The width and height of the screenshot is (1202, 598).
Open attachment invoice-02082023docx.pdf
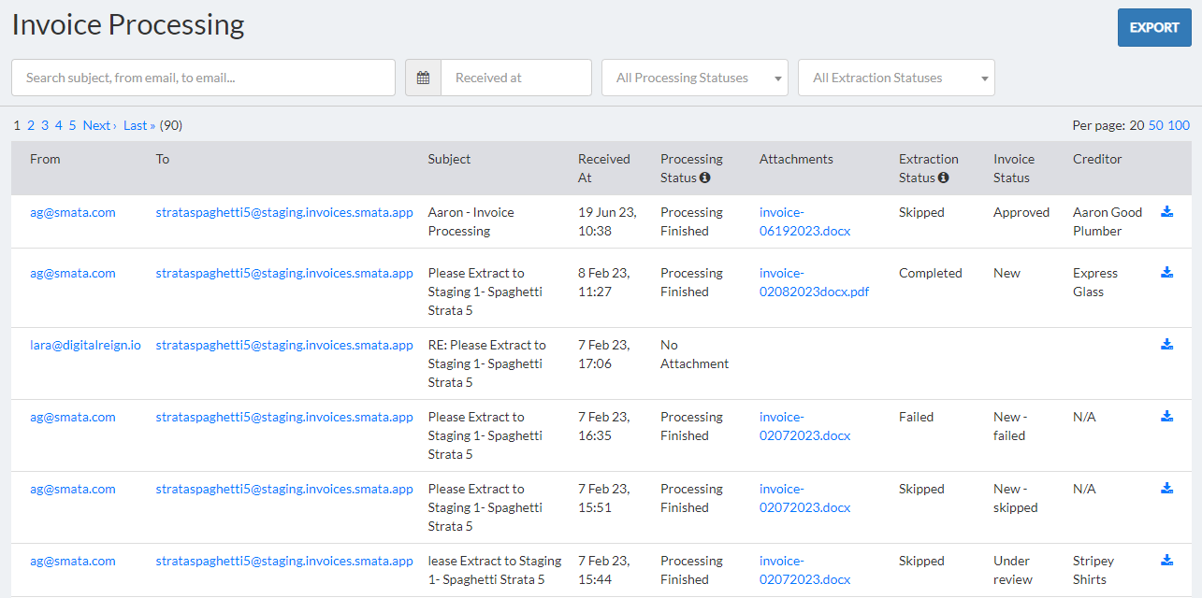pos(814,282)
